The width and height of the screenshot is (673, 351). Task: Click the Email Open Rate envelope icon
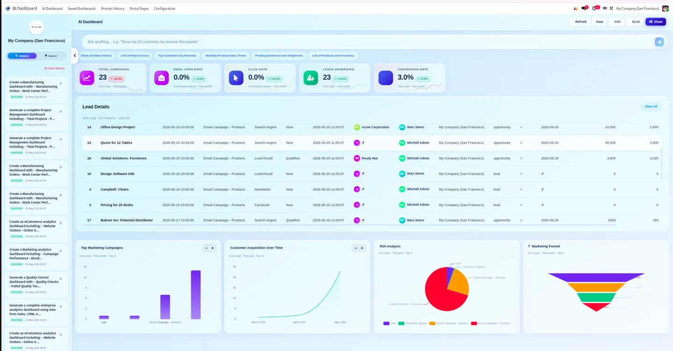(x=162, y=78)
